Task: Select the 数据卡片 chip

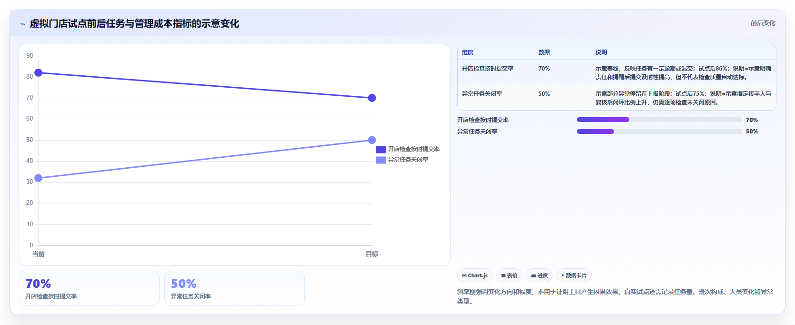Action: click(x=574, y=275)
